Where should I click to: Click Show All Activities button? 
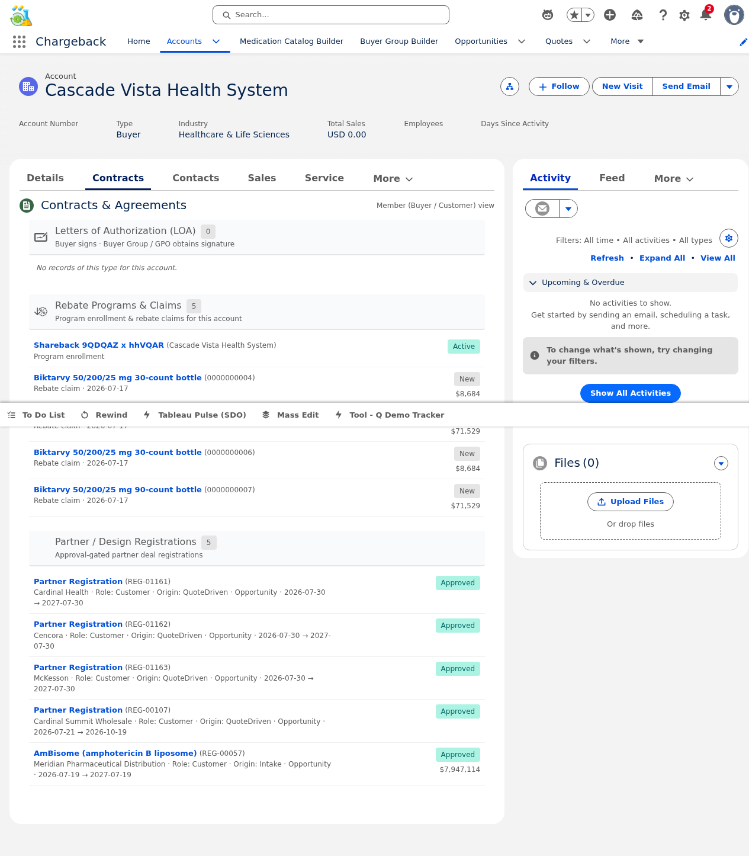631,393
